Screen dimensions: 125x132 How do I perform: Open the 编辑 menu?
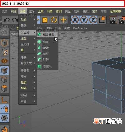click(x=14, y=11)
